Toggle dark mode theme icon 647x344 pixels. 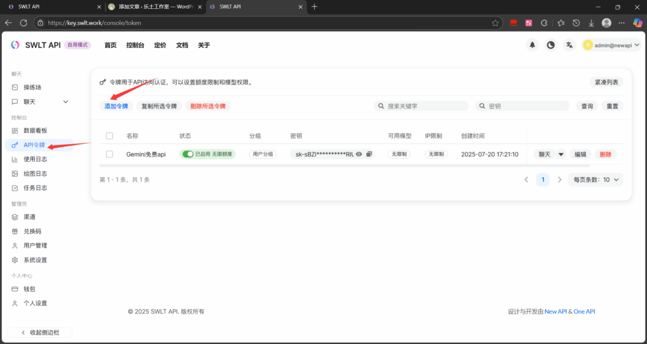point(551,45)
